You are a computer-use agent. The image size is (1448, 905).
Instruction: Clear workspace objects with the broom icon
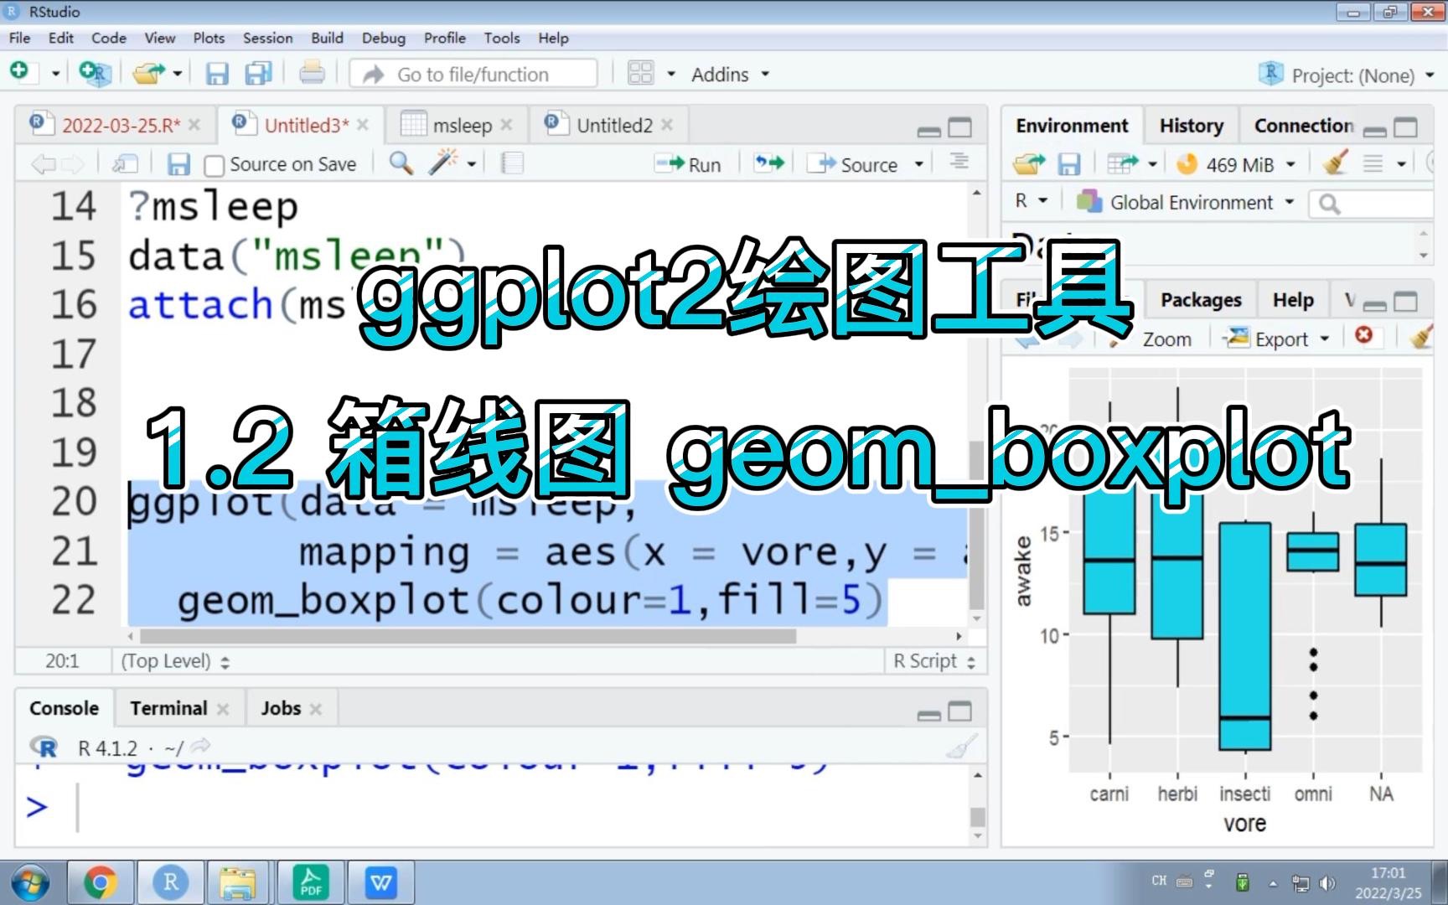point(1334,163)
